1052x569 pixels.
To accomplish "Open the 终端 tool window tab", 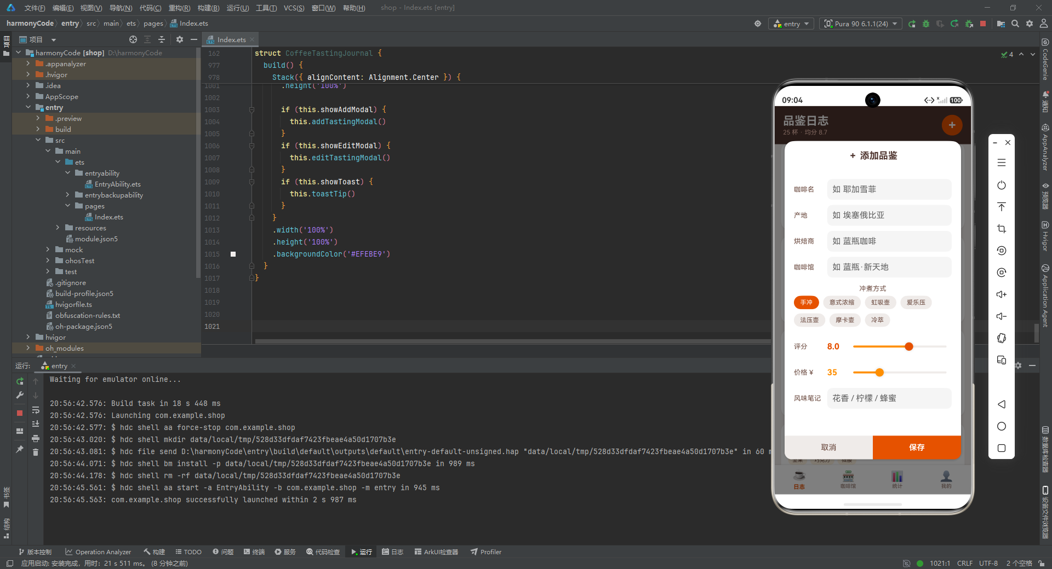I will click(x=254, y=551).
